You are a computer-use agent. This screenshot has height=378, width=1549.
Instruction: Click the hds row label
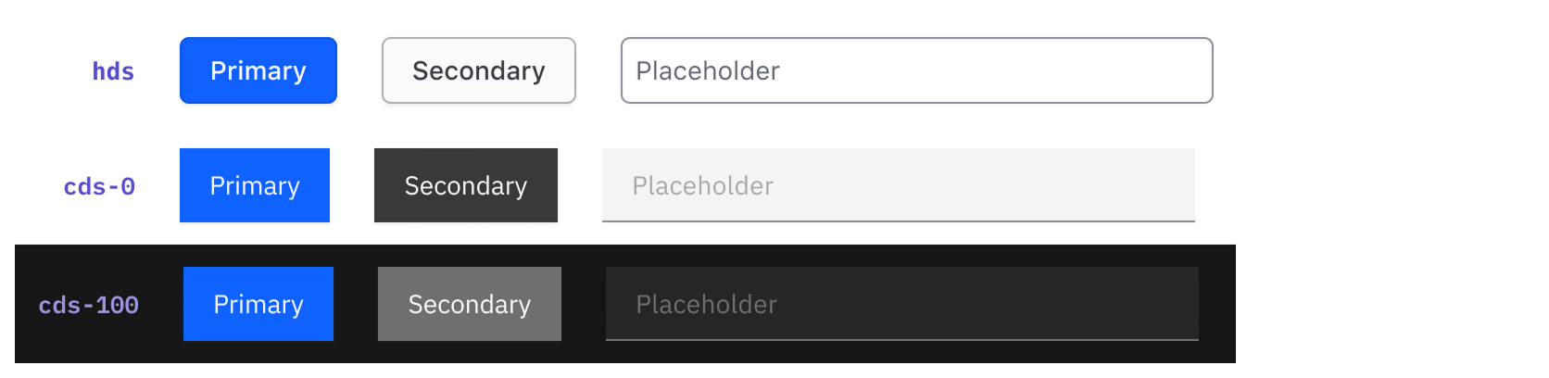(113, 71)
